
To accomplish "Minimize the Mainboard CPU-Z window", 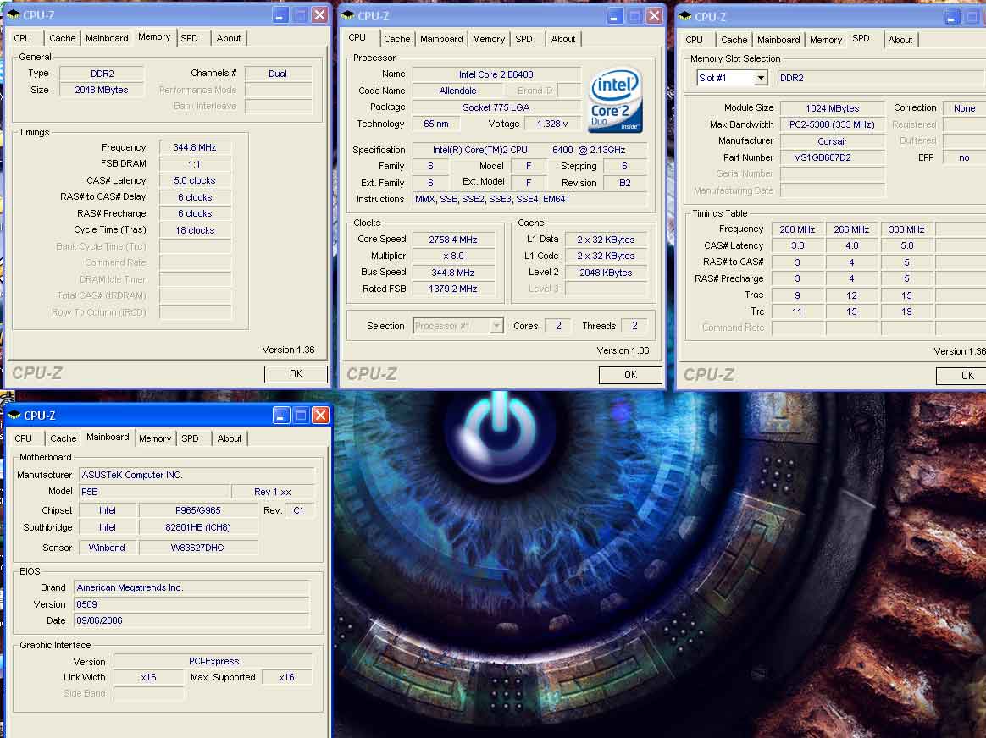I will (x=281, y=416).
